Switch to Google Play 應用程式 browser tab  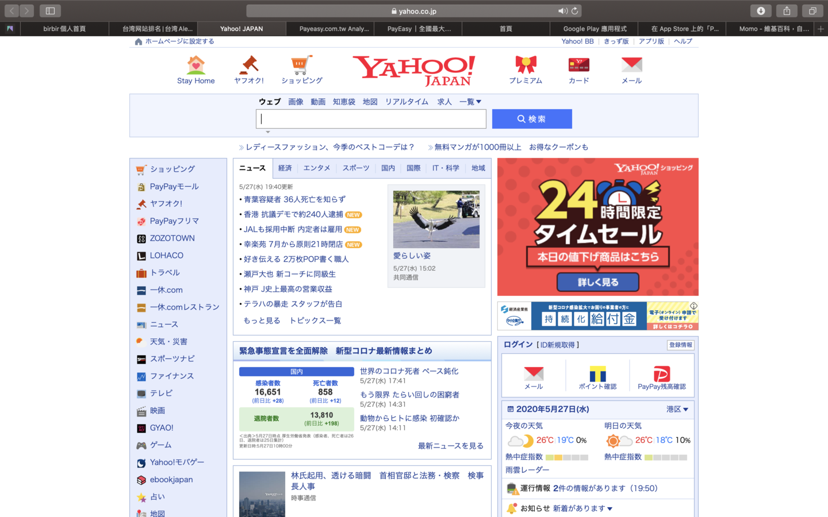595,29
